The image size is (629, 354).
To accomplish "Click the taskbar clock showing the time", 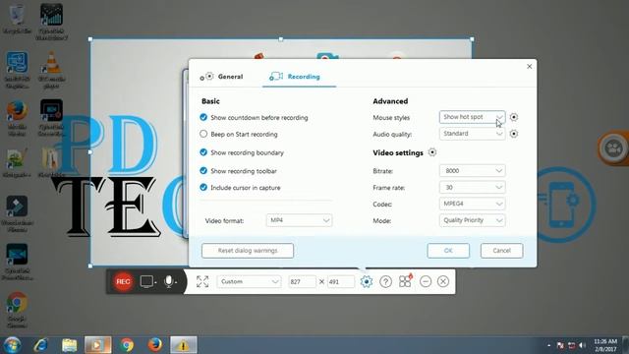I will 605,345.
